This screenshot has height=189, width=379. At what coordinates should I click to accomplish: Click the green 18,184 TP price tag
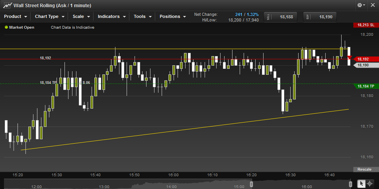[x=365, y=86]
